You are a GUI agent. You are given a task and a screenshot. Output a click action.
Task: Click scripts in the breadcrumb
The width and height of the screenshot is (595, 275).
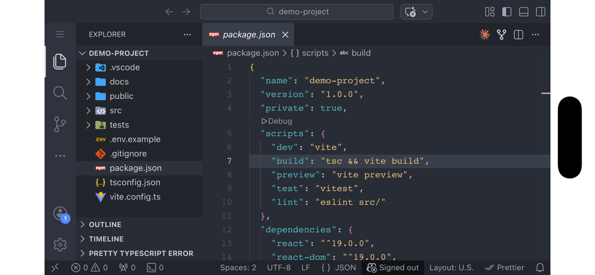pos(315,53)
